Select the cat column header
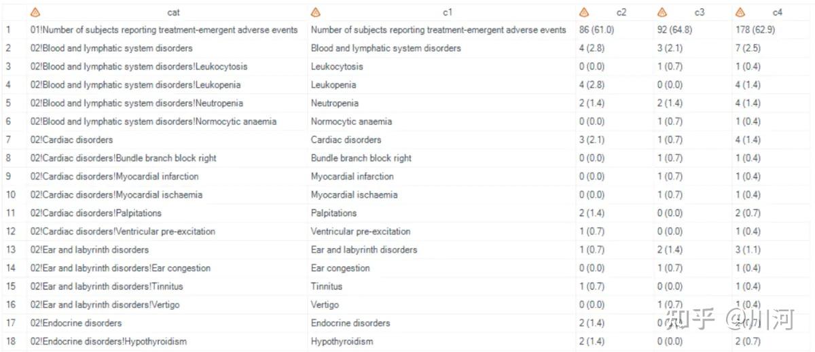Viewport: 815px width, 352px height. pyautogui.click(x=174, y=12)
